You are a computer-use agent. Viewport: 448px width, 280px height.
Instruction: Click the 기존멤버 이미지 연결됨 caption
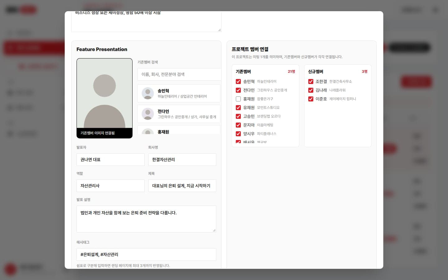point(97,133)
